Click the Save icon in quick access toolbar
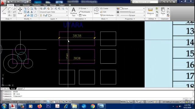 point(15,2)
